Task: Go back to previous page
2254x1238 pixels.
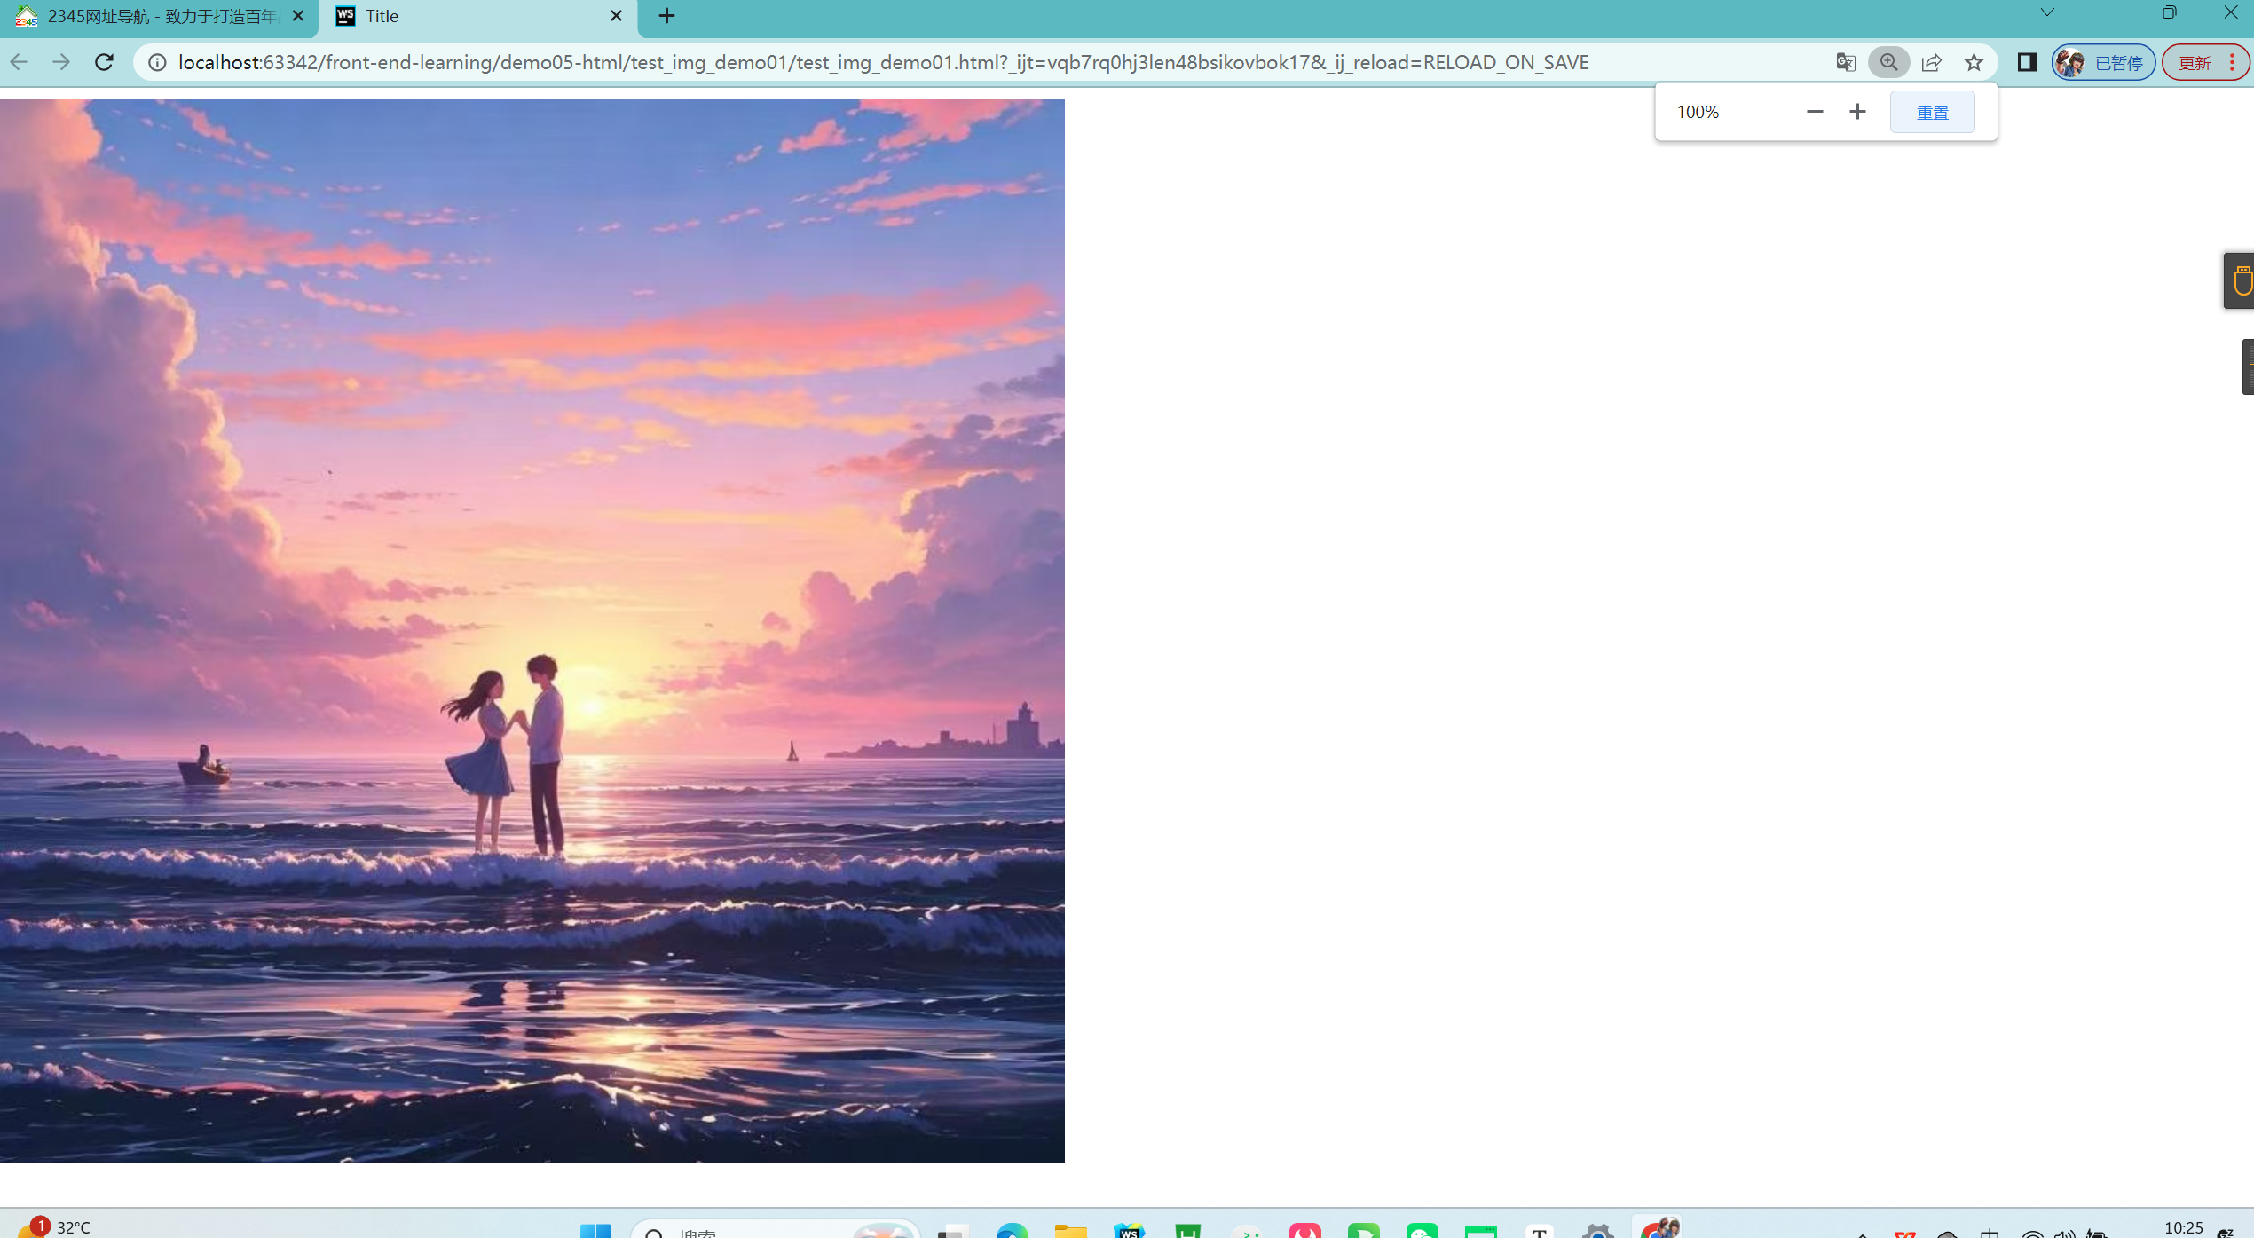Action: tap(19, 62)
